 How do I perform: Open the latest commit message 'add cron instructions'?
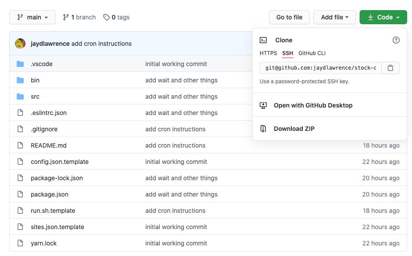pyautogui.click(x=101, y=44)
